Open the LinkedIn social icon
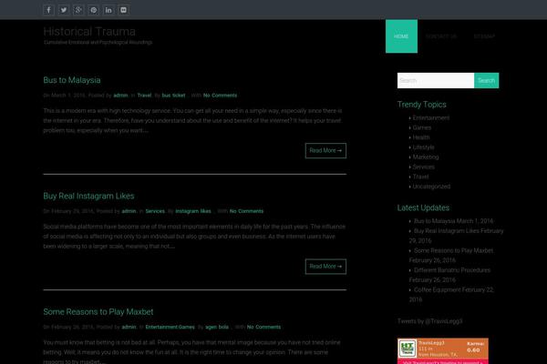Image resolution: width=547 pixels, height=364 pixels. click(x=108, y=10)
